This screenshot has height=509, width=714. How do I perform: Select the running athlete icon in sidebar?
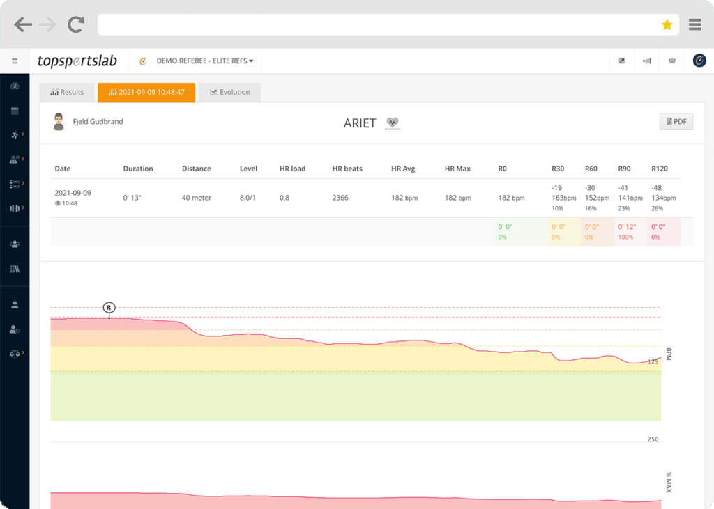(15, 134)
